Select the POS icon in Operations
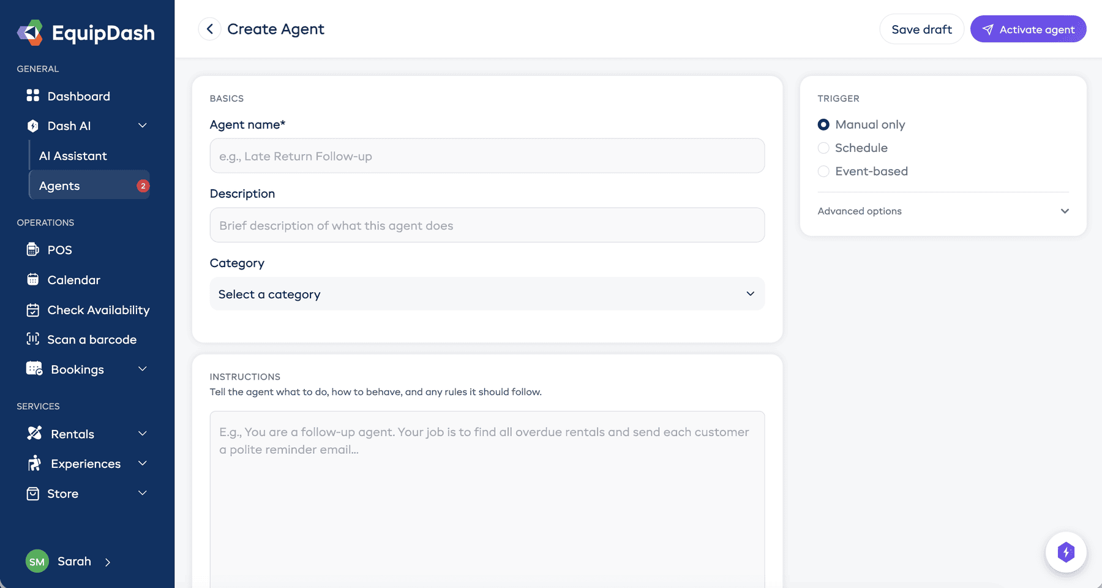Screen dimensions: 1102x588 (34, 249)
